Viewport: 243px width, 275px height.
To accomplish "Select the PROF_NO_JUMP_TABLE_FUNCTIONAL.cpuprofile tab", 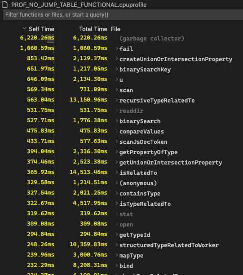I will [79, 5].
